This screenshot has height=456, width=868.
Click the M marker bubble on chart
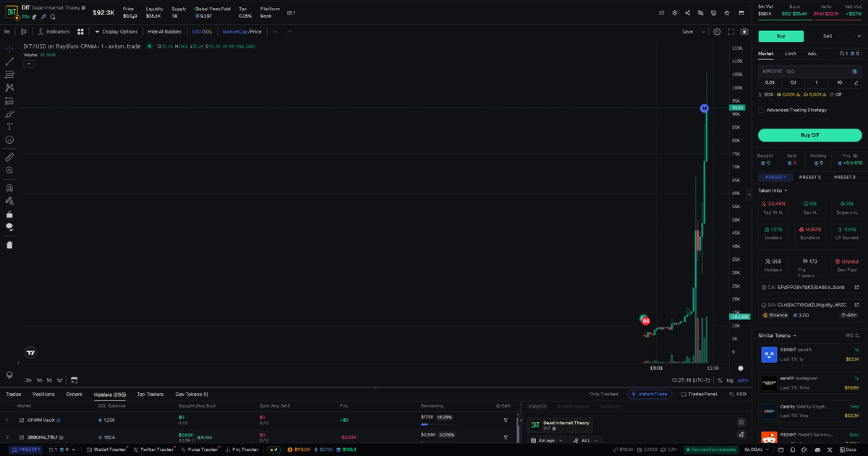[x=704, y=108]
